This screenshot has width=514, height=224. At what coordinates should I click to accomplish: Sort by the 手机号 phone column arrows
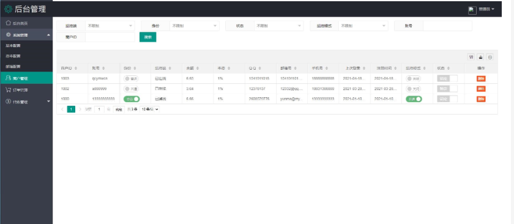327,69
